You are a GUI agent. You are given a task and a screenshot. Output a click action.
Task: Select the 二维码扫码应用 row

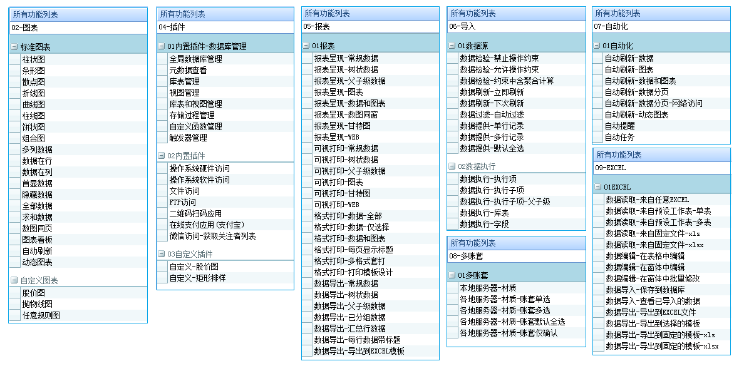coord(225,213)
